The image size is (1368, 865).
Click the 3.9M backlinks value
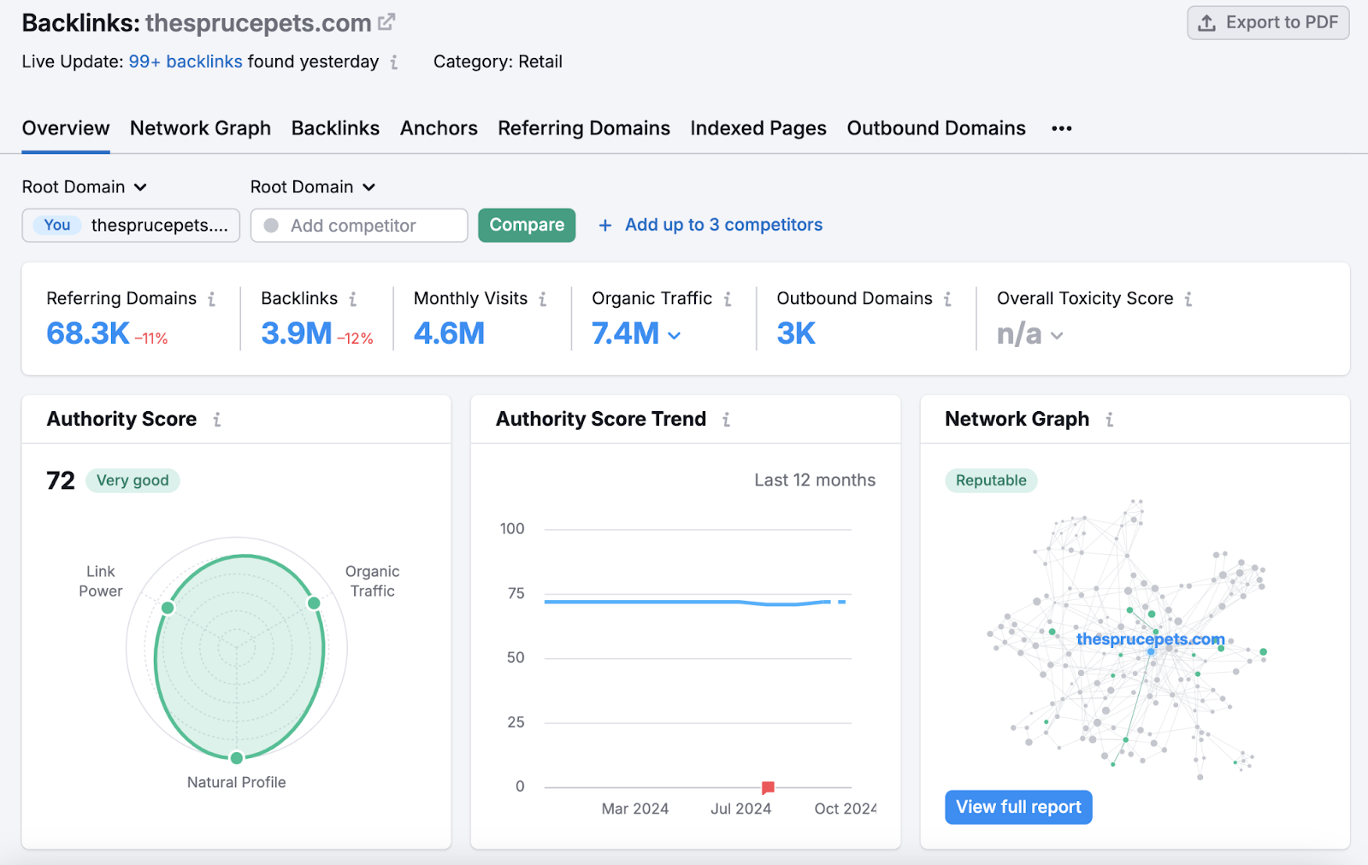[x=297, y=333]
